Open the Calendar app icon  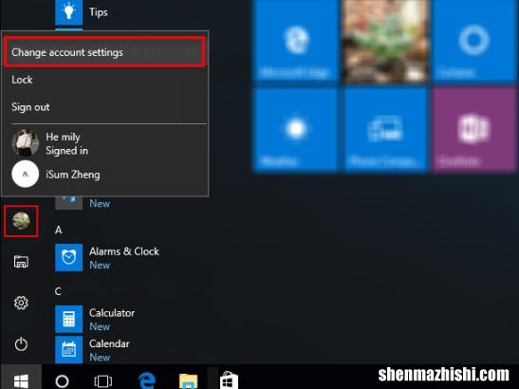click(68, 349)
